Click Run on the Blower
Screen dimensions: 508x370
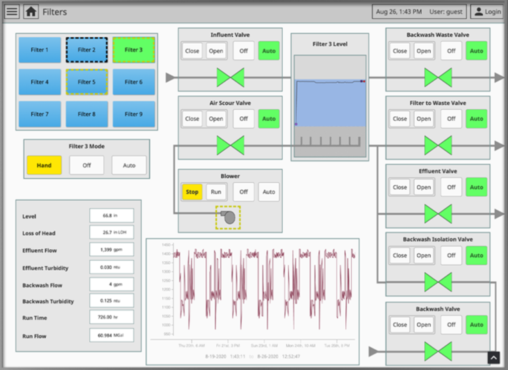pos(216,192)
